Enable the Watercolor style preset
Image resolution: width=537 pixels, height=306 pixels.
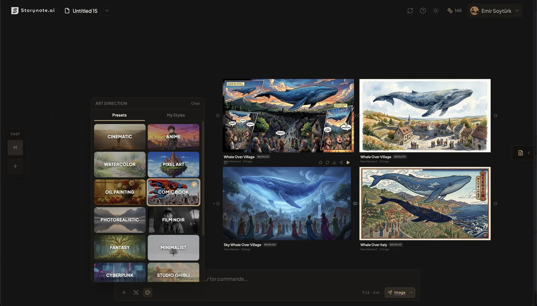click(119, 164)
